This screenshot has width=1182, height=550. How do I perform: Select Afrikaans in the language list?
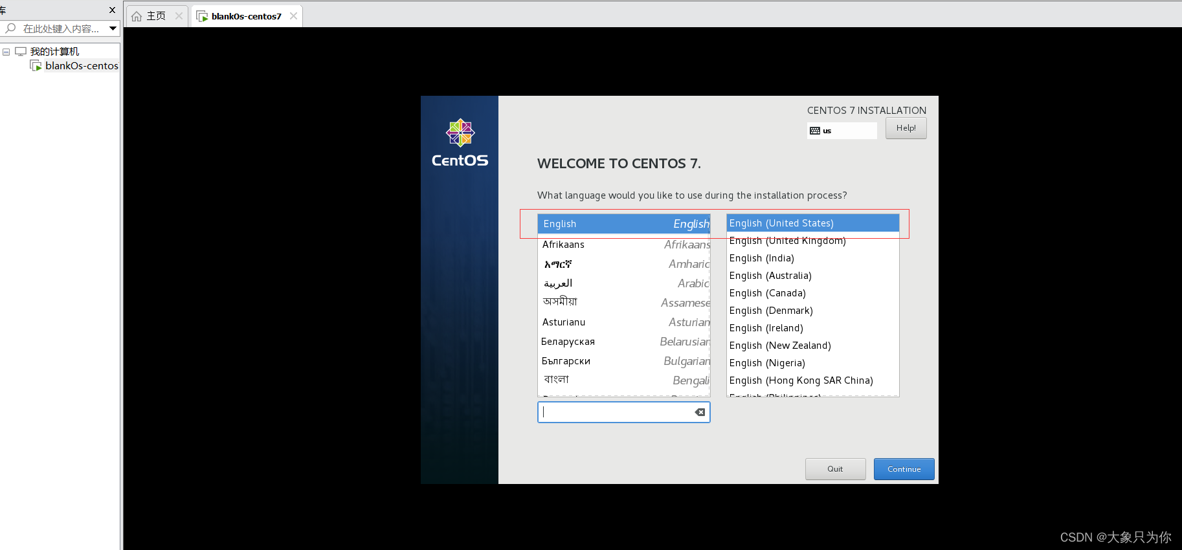(624, 245)
